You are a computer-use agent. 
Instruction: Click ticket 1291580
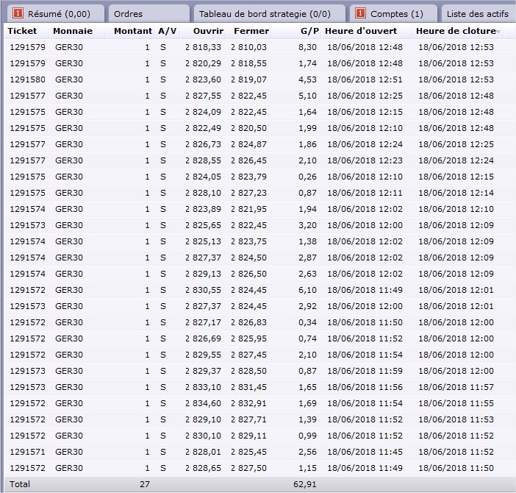27,79
